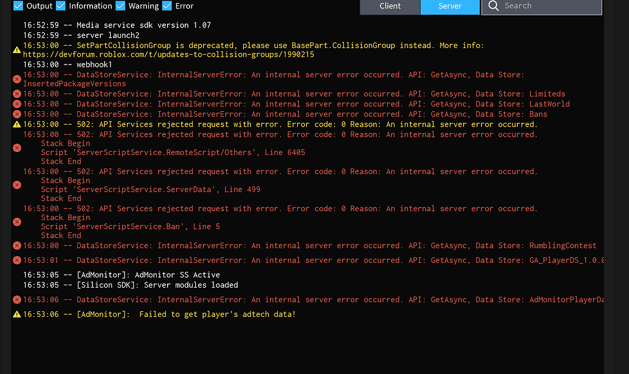The height and width of the screenshot is (374, 629).
Task: Click the error icon next to the Bans DataStore error
Action: (17, 114)
